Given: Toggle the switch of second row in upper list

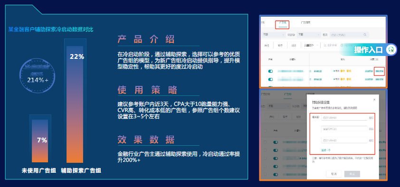Looking at the screenshot, I should coord(270,79).
